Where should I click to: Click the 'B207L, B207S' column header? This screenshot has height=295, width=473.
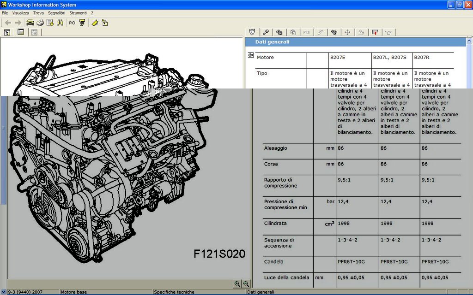(389, 57)
